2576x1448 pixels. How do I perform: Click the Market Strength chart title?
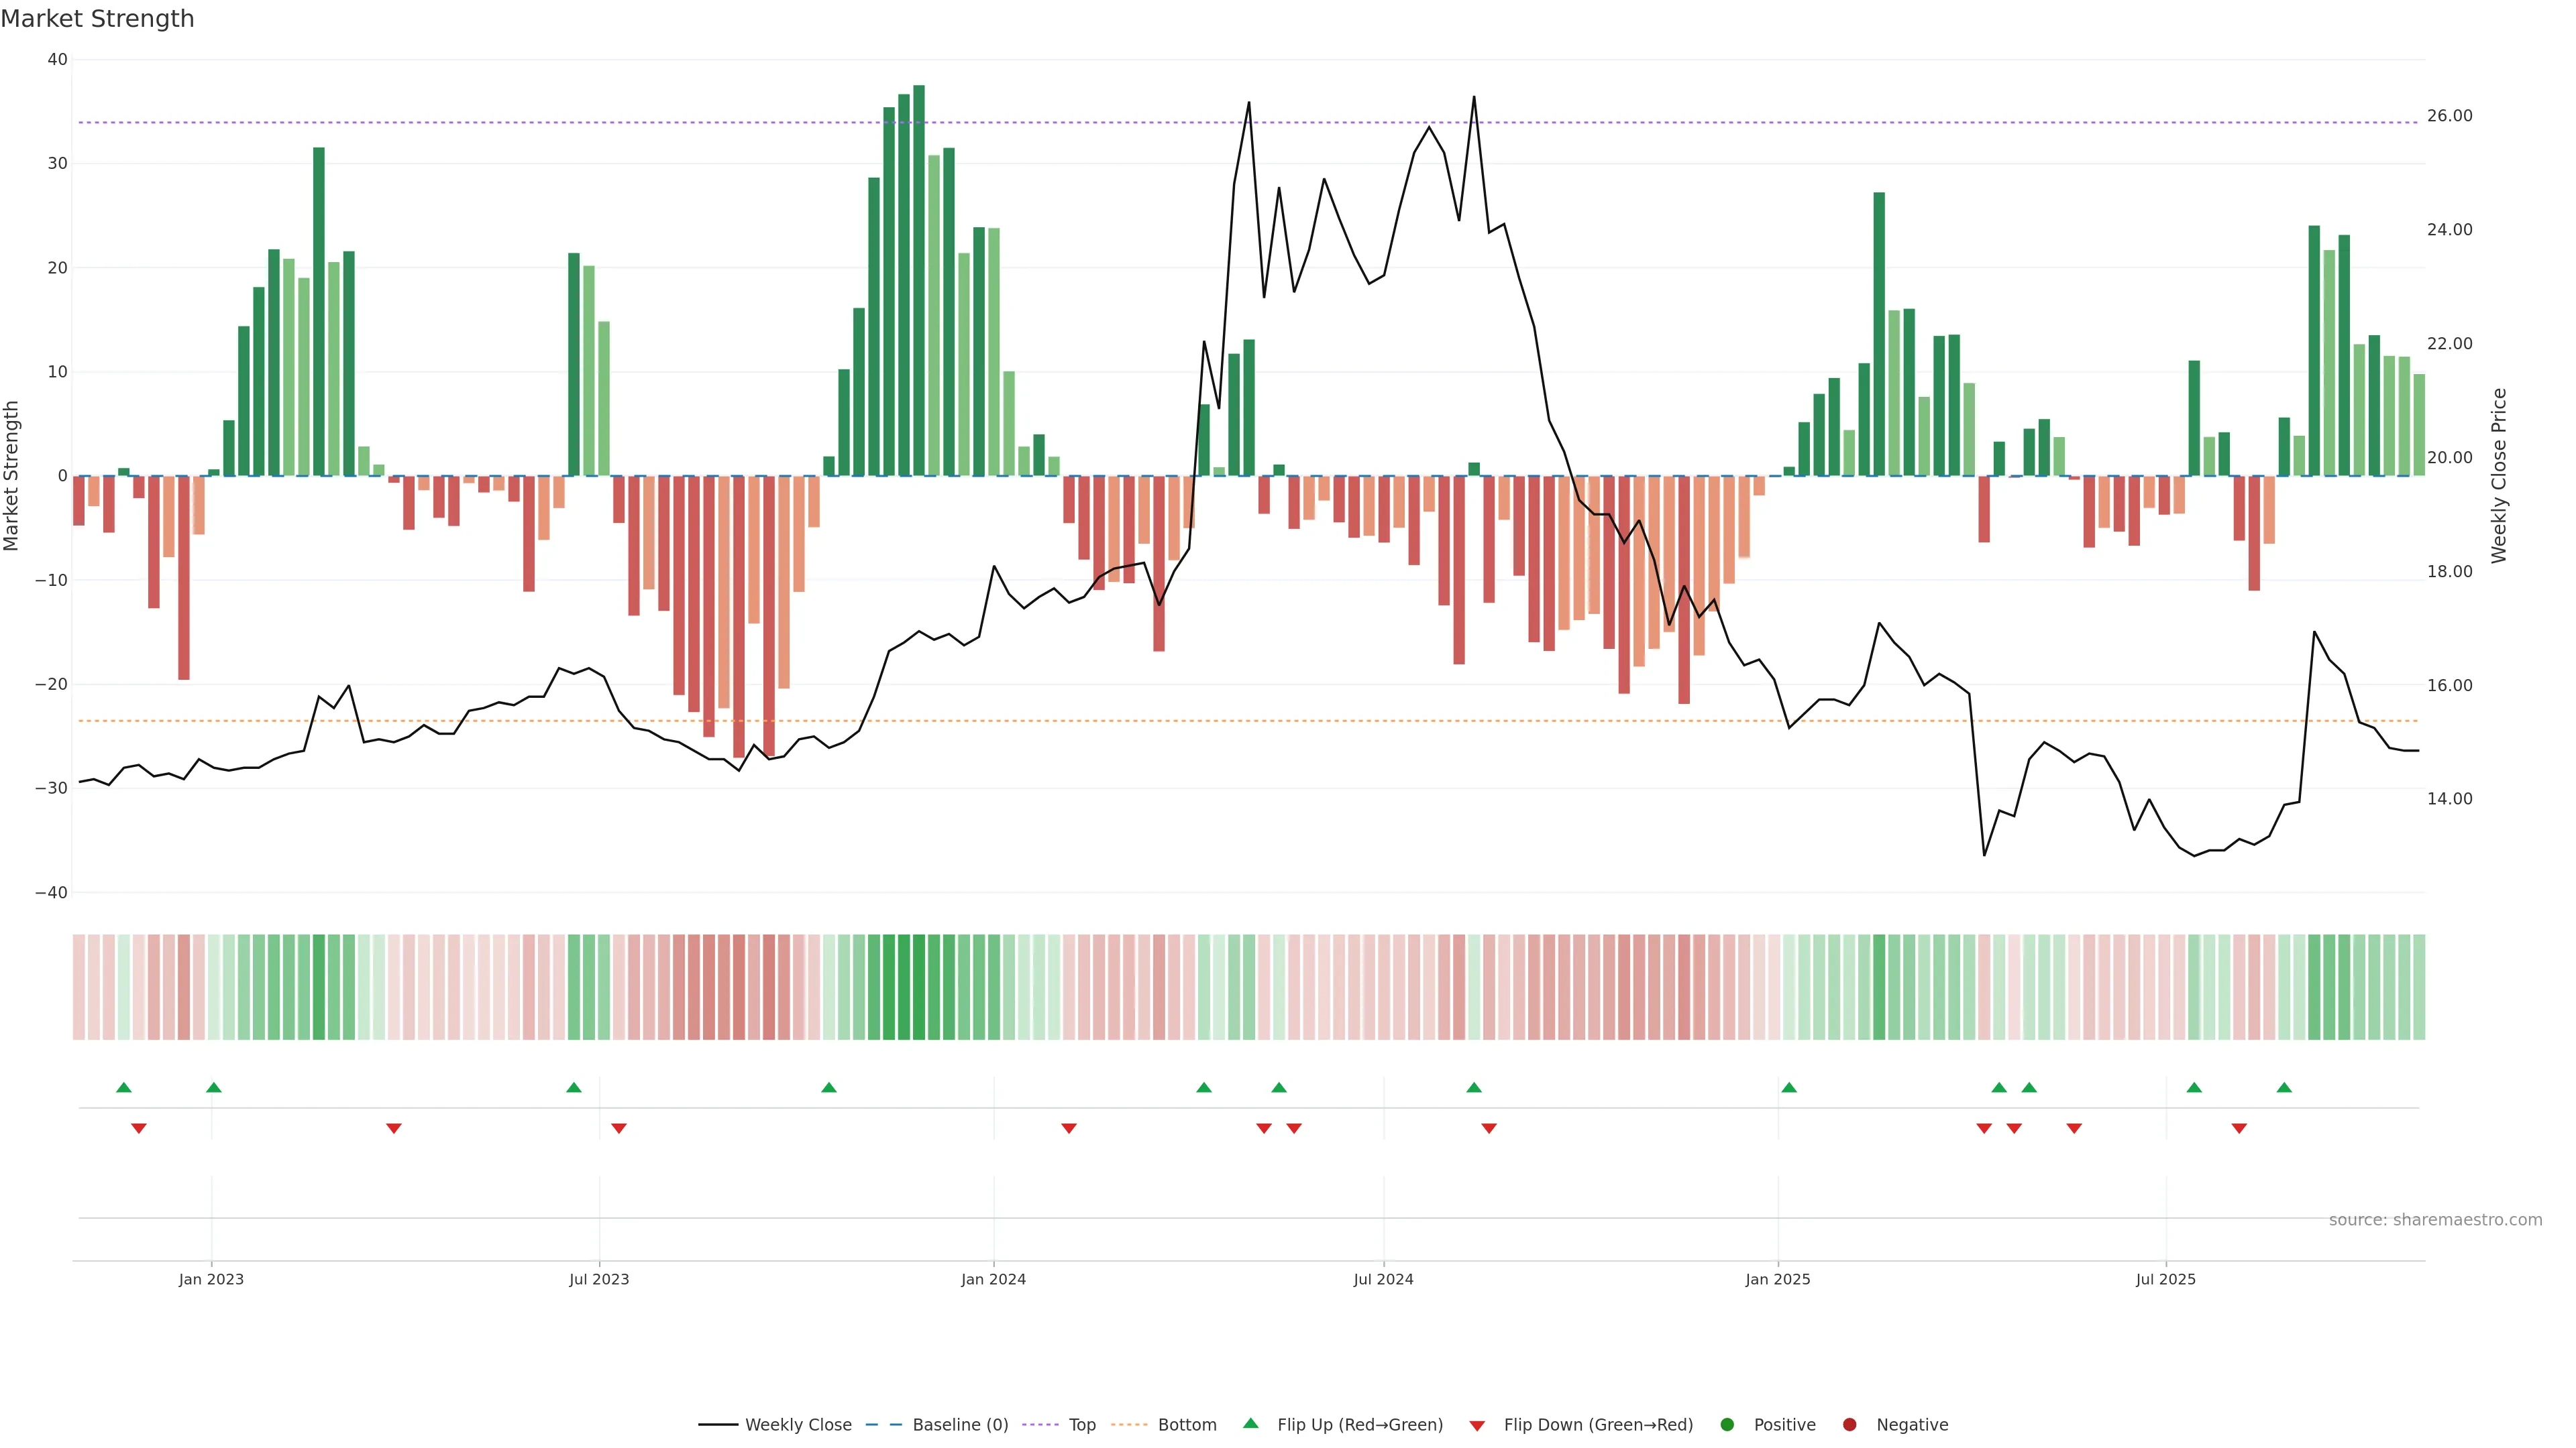coord(97,19)
